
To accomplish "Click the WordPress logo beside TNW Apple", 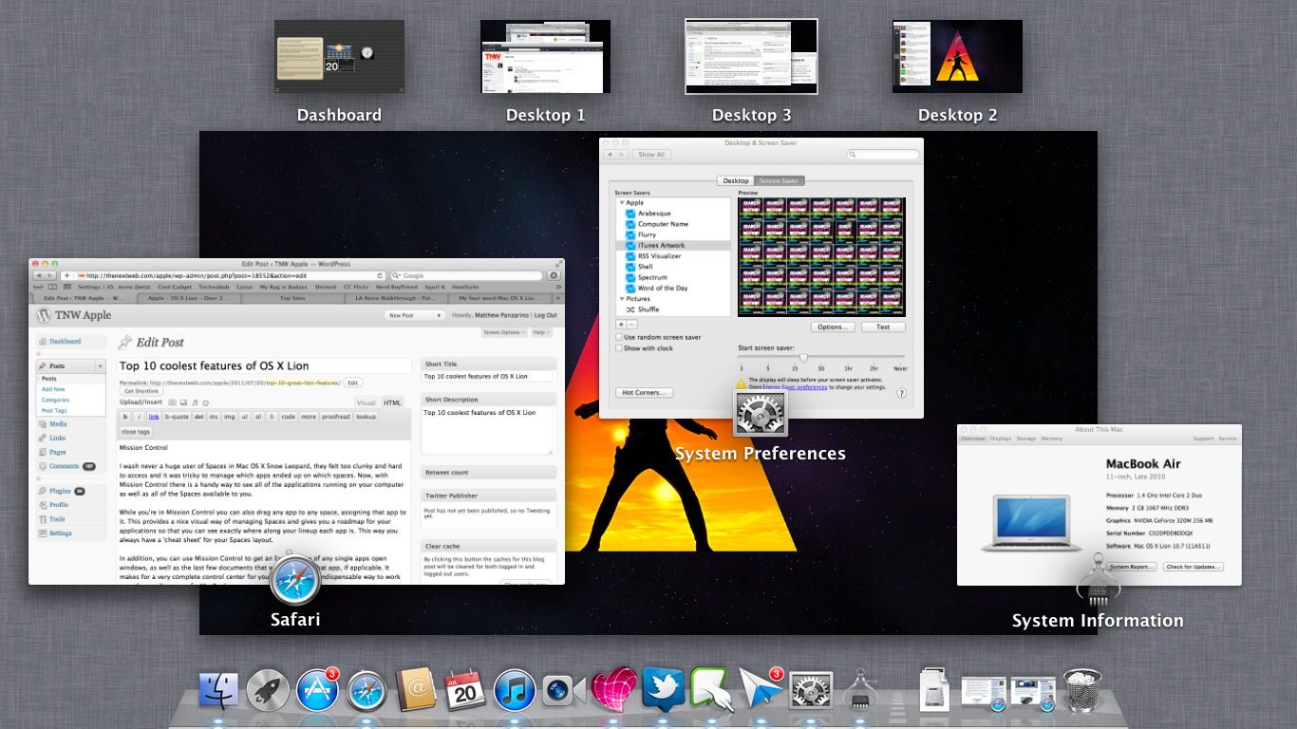I will pyautogui.click(x=42, y=315).
